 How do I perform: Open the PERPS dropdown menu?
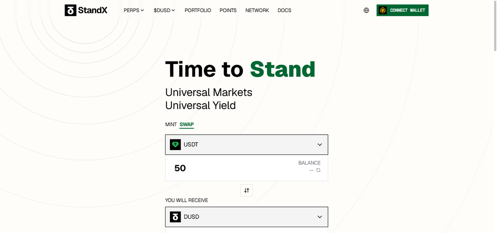coord(134,11)
